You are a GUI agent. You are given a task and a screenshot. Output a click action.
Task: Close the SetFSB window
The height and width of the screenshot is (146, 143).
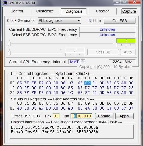pyautogui.click(x=134, y=2)
